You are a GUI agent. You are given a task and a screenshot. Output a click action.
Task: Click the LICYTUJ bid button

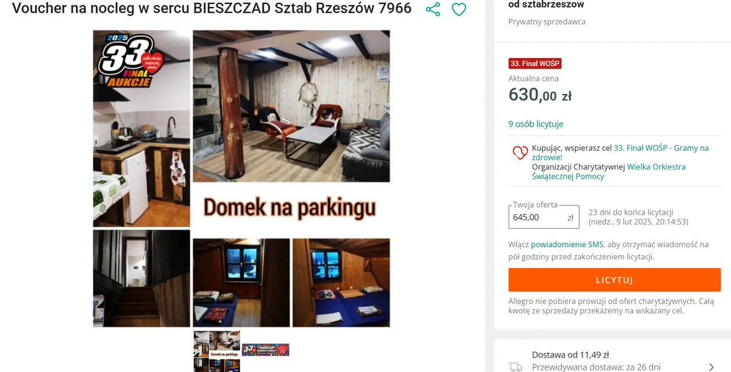pos(614,280)
